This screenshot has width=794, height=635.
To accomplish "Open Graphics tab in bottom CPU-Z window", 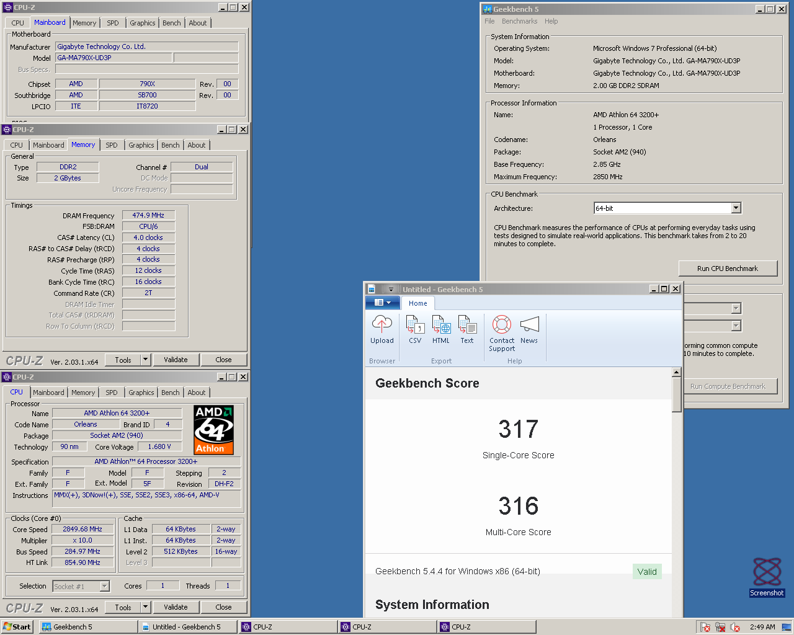I will pyautogui.click(x=141, y=393).
